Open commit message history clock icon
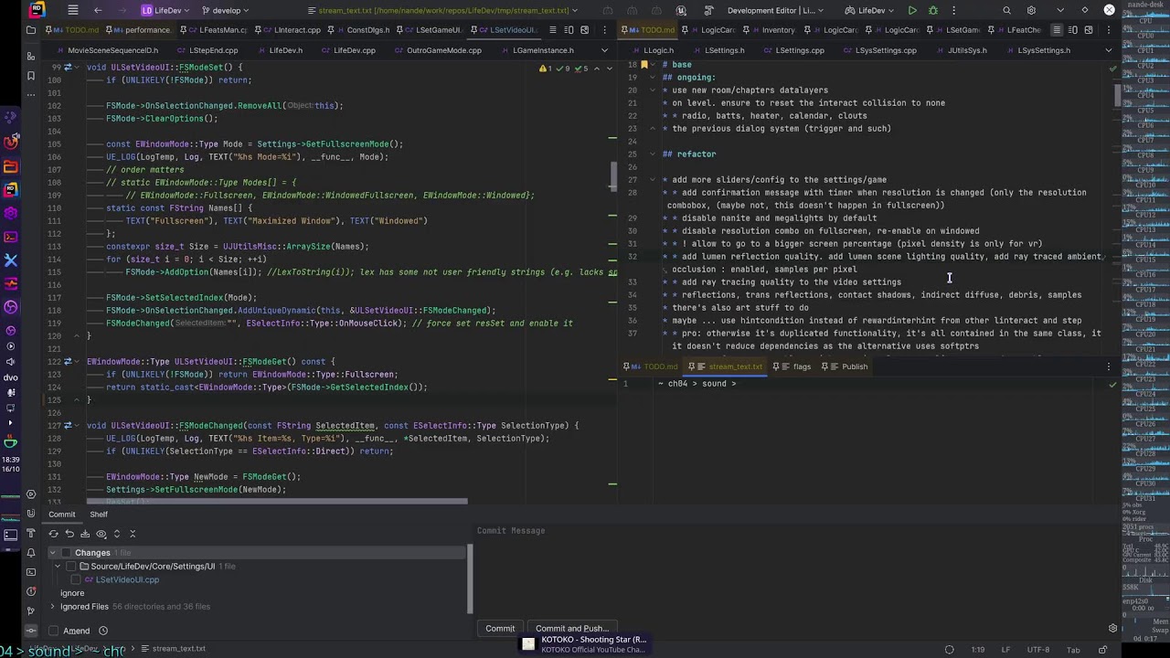 pyautogui.click(x=103, y=631)
